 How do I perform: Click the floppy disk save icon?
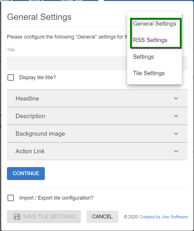click(17, 217)
